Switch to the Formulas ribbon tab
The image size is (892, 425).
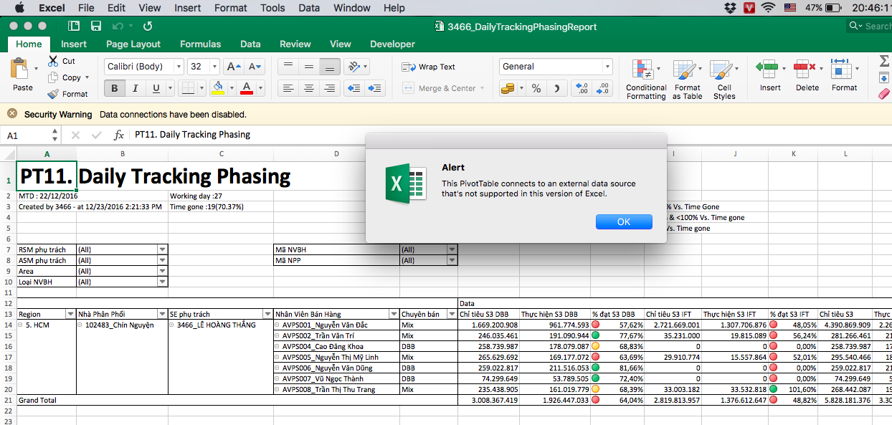pos(200,44)
